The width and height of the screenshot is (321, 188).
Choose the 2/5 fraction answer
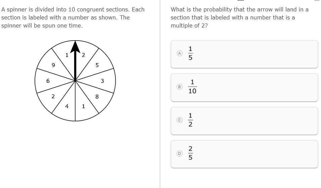pos(190,153)
